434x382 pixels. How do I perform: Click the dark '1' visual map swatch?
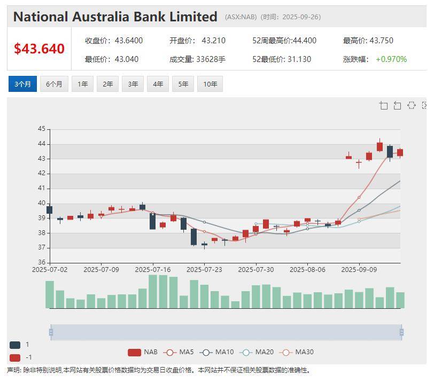point(15,345)
